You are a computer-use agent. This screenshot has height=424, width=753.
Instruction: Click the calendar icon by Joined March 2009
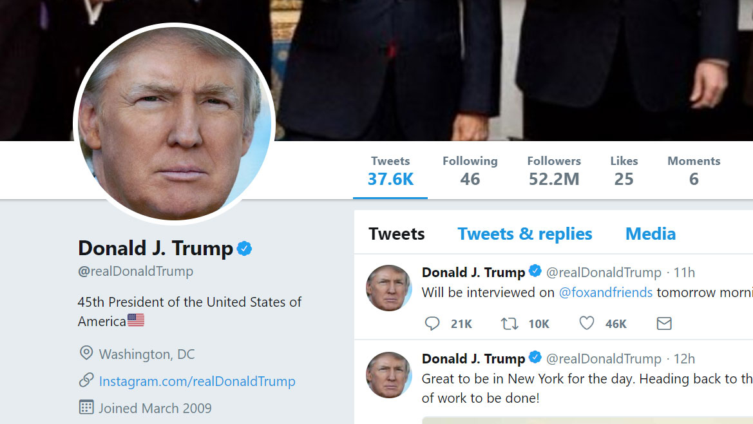click(x=86, y=408)
